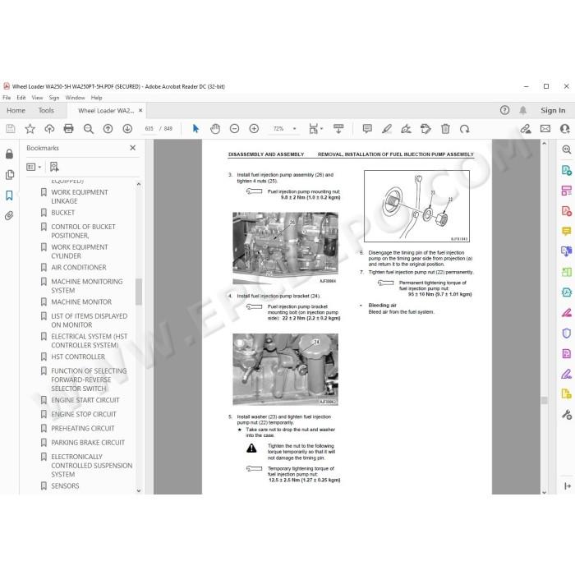Viewport: 575px width, 575px height.
Task: Open AIR CONDITIONER bookmark
Action: (79, 267)
